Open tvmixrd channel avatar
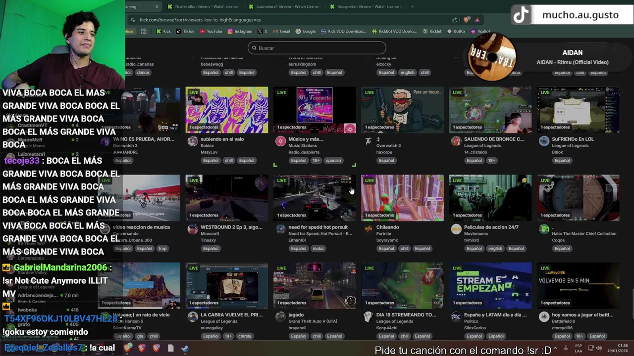634x356 pixels. (456, 229)
